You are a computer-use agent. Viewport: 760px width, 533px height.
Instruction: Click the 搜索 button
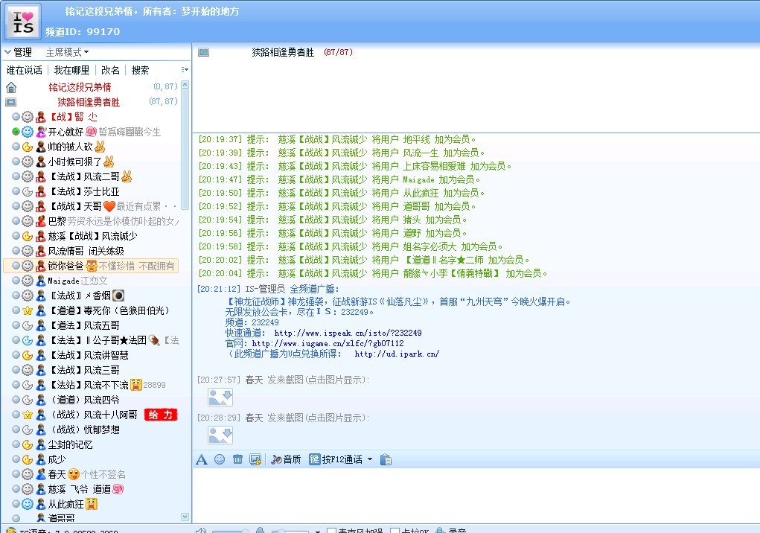click(x=140, y=70)
